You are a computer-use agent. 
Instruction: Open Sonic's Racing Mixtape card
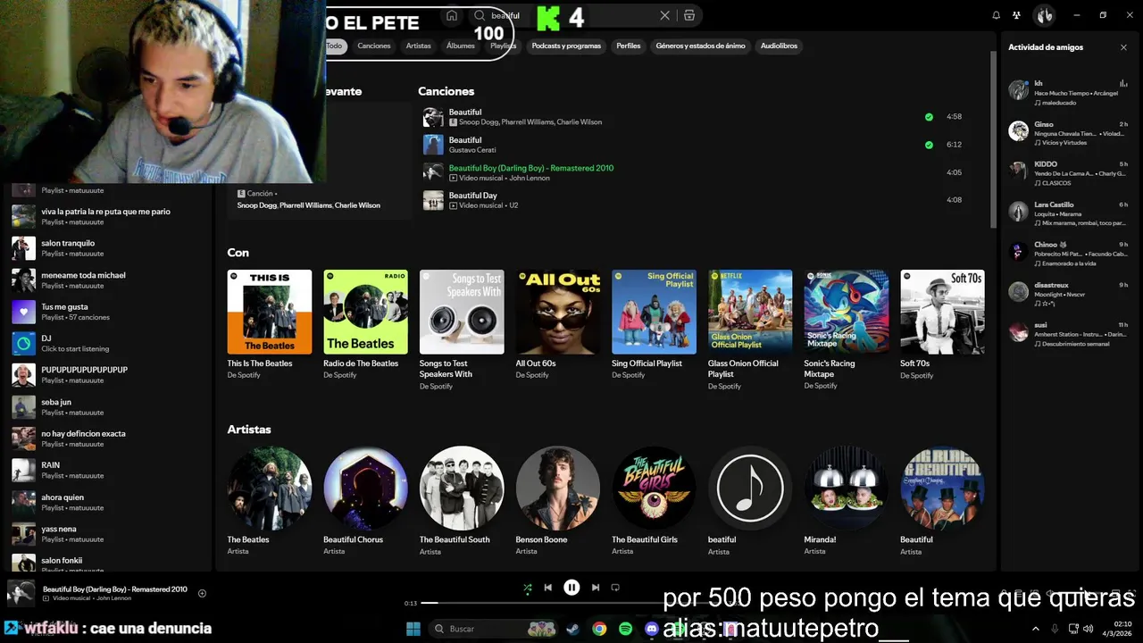(x=847, y=330)
